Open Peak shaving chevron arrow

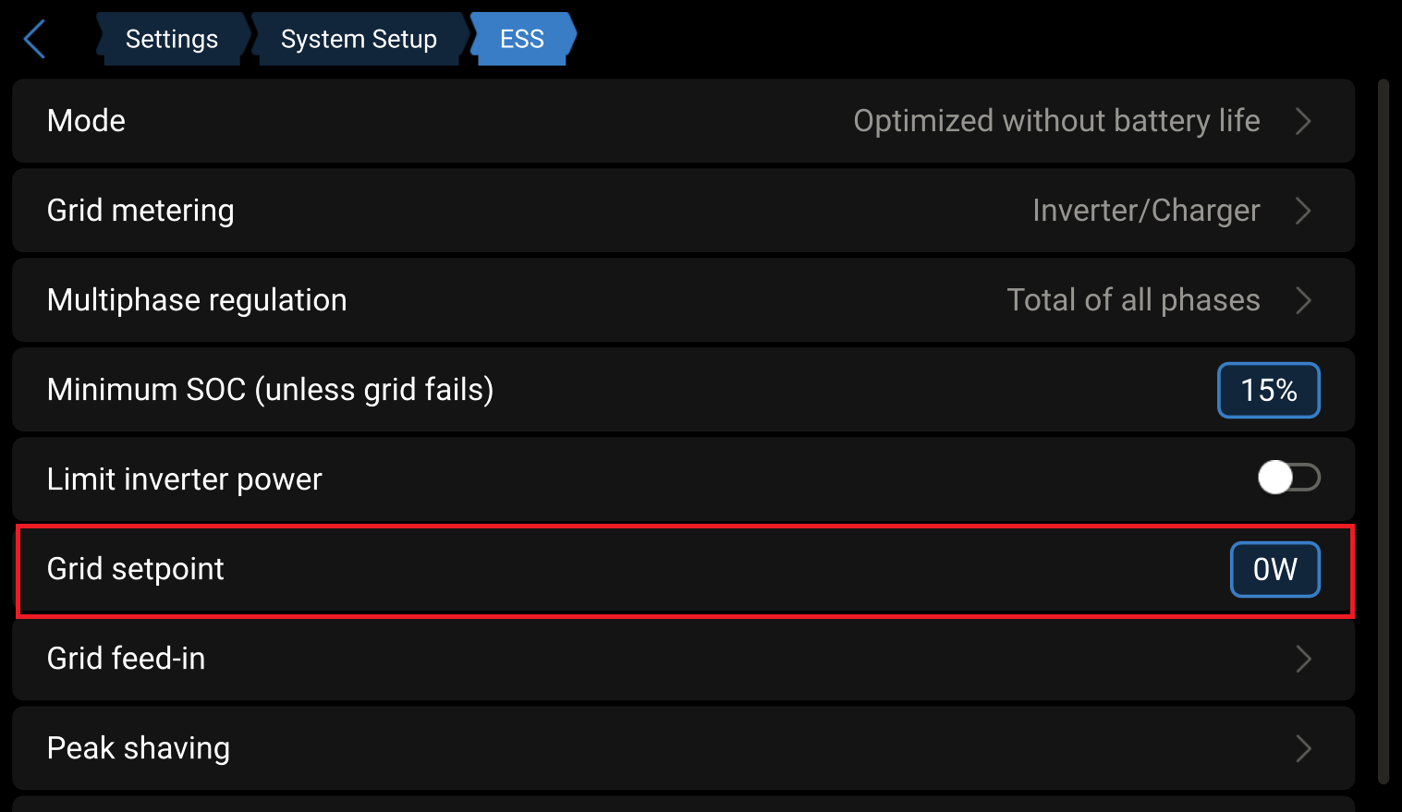[1303, 748]
